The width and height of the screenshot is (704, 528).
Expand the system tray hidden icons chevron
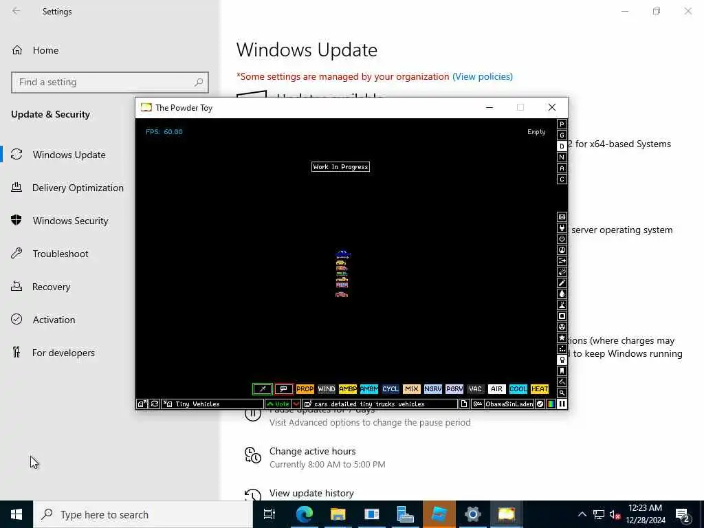pyautogui.click(x=582, y=514)
